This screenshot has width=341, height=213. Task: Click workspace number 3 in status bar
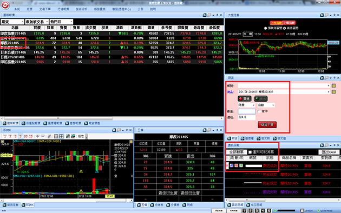coord(257,211)
